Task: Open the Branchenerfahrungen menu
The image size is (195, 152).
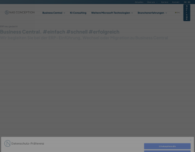Action: pyautogui.click(x=151, y=13)
